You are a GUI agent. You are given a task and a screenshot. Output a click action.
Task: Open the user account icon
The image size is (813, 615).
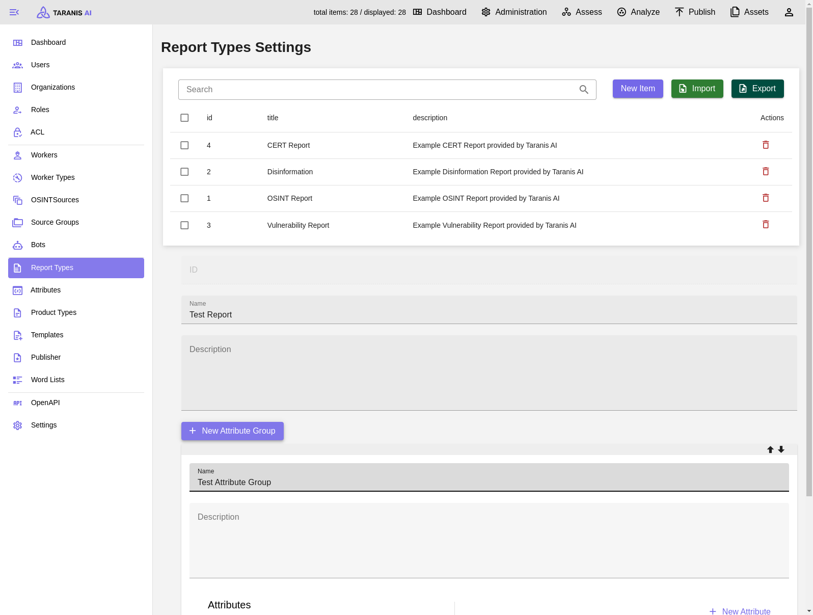(789, 12)
